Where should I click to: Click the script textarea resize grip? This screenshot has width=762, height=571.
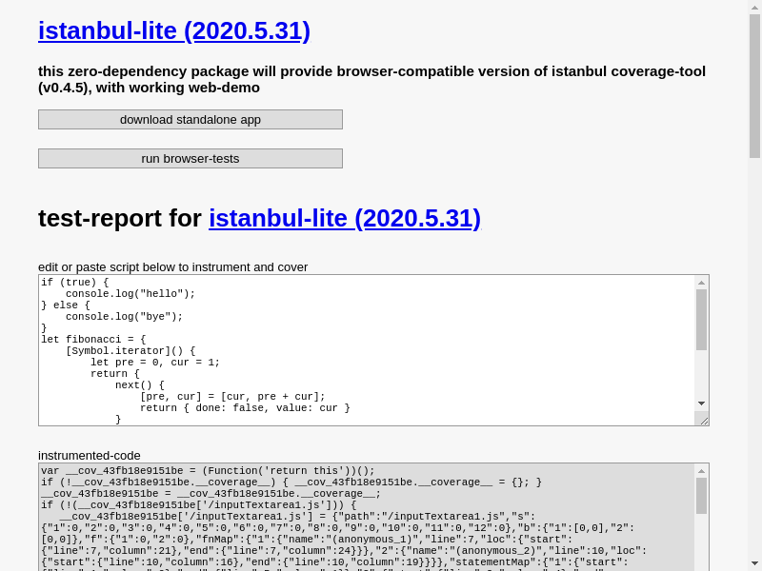click(704, 421)
